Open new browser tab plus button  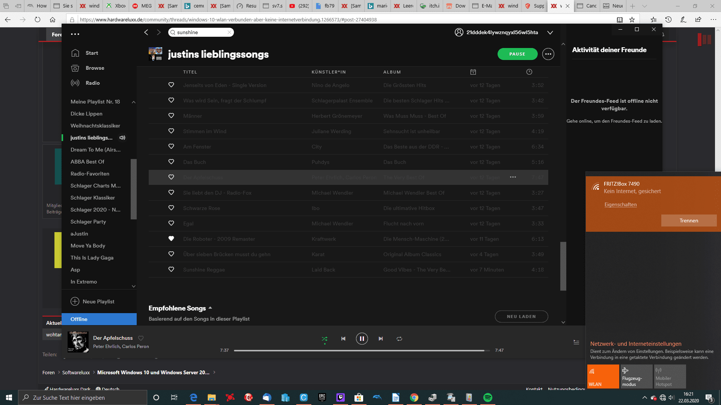click(633, 6)
